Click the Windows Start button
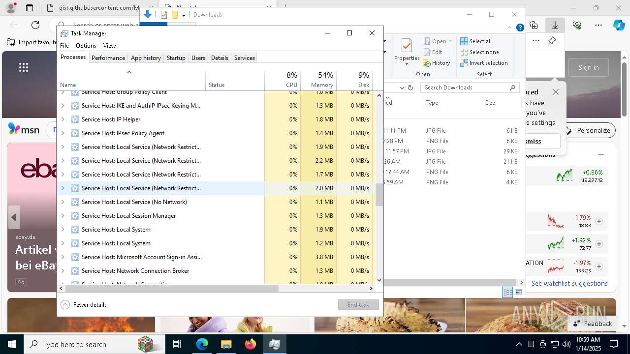This screenshot has width=630, height=354. click(x=12, y=344)
